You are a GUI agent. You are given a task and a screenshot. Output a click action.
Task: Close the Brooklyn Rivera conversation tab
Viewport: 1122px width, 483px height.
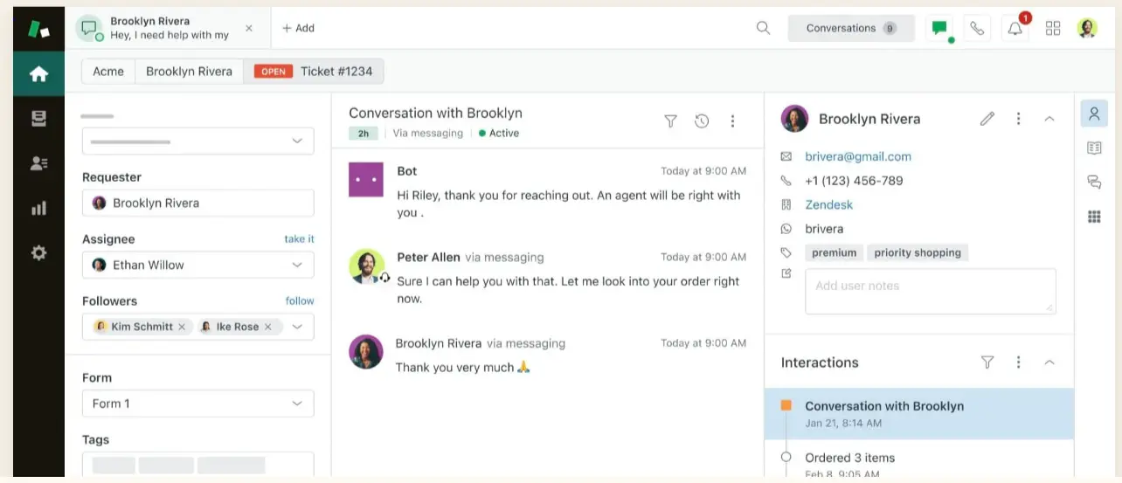click(249, 28)
